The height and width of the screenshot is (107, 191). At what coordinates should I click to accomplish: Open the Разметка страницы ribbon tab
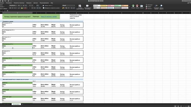tap(19, 3)
